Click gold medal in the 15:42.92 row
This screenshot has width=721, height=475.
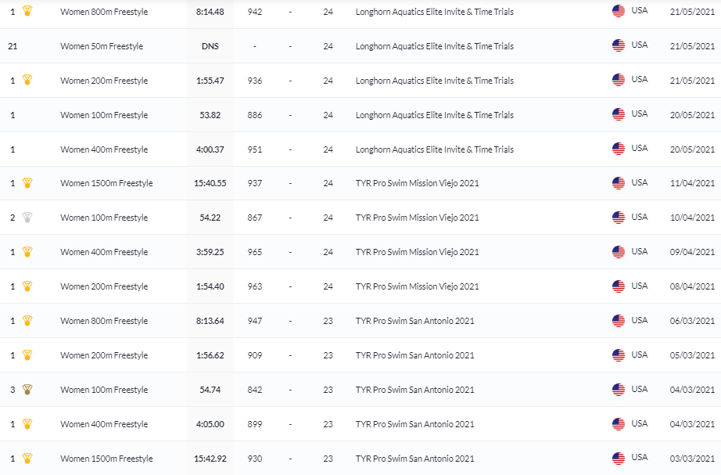click(27, 459)
